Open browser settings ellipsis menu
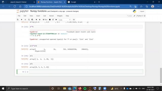Screen dimensions: 162x91 pos(158,6)
